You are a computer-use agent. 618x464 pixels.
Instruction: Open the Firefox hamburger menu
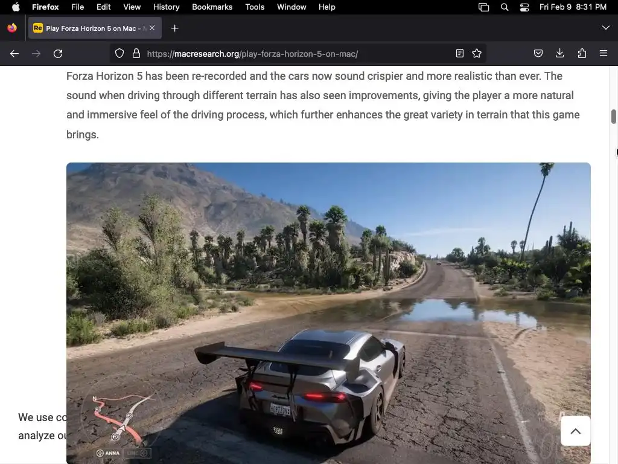(x=604, y=53)
